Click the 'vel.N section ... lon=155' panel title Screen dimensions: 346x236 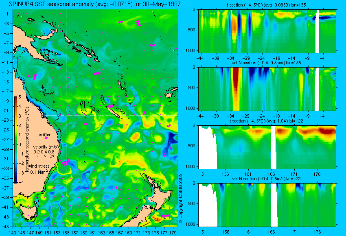coord(266,63)
